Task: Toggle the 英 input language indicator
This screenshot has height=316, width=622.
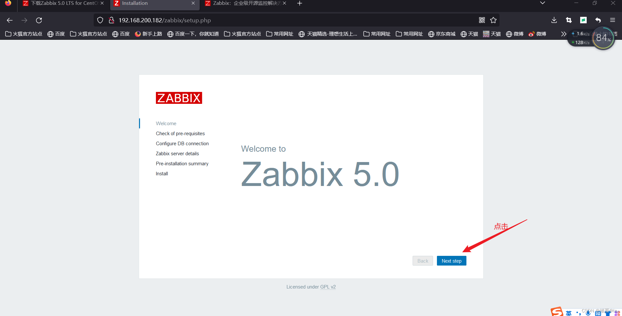Action: 569,313
